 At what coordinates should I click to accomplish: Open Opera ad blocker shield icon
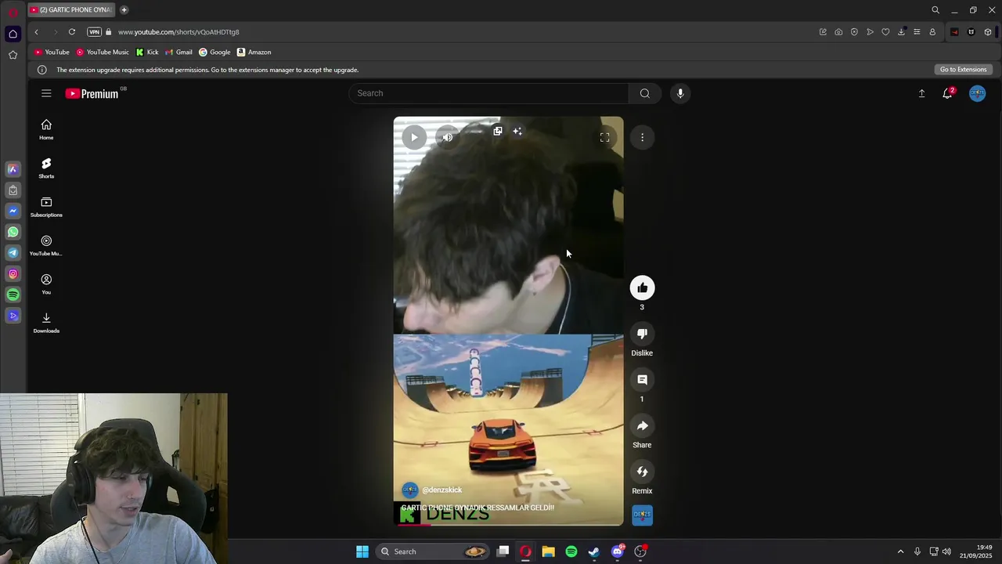(854, 32)
